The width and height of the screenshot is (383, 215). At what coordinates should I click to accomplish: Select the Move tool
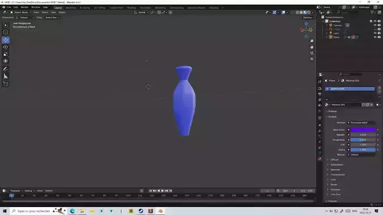click(x=6, y=40)
